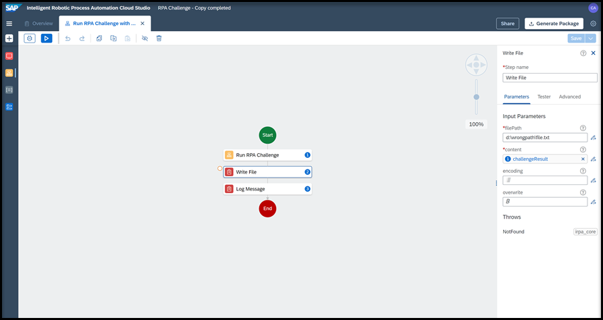Image resolution: width=603 pixels, height=320 pixels.
Task: Click the step number 1 badge
Action: pos(307,155)
